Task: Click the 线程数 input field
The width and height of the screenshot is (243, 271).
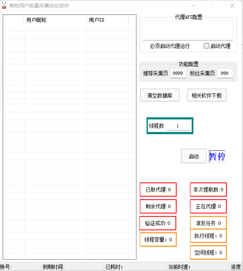Action: pyautogui.click(x=178, y=126)
